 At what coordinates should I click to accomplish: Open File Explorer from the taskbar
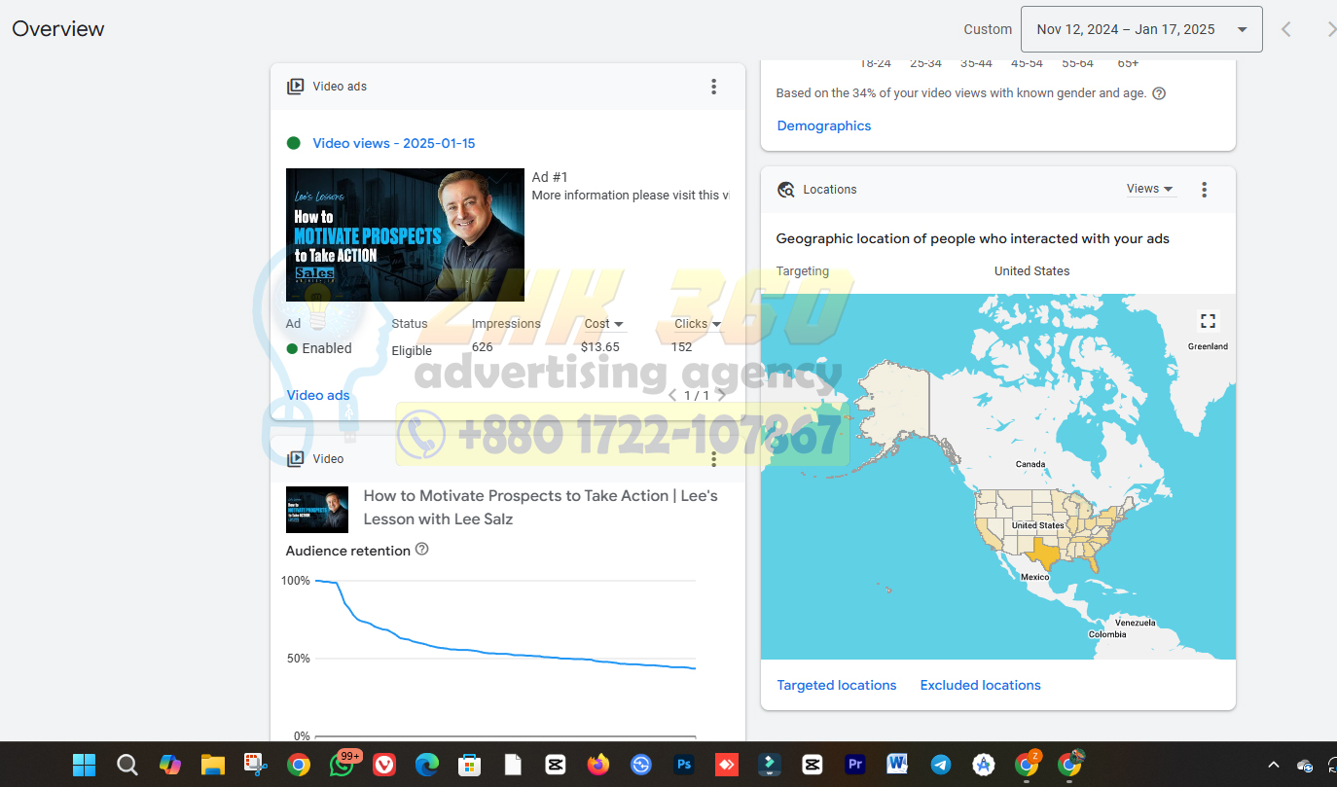click(x=213, y=765)
